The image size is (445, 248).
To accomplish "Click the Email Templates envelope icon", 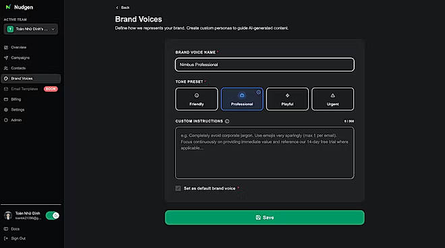I will point(6,89).
